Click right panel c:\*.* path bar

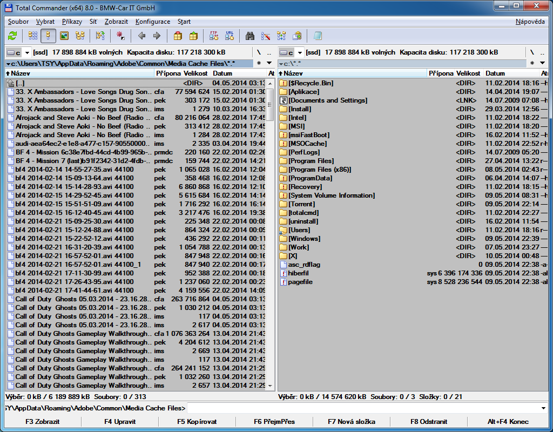402,64
